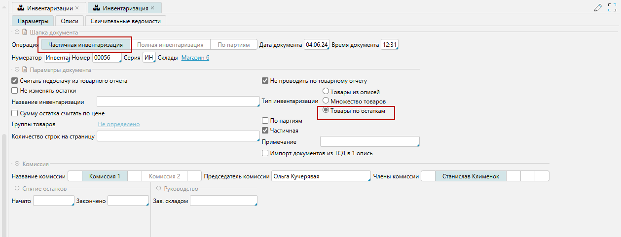Viewport: 621px width, 237px height.
Task: Click the Шапка документа document icon
Action: (24, 32)
